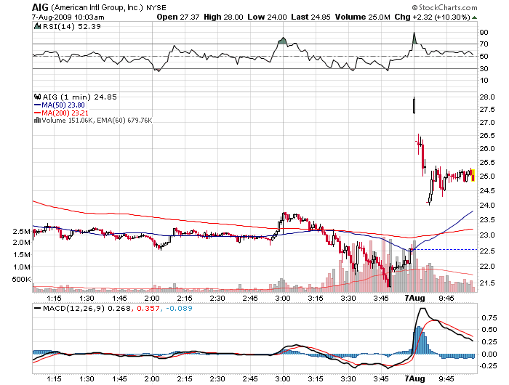Click the 1.5M volume axis label
509x385 pixels.
[22, 255]
